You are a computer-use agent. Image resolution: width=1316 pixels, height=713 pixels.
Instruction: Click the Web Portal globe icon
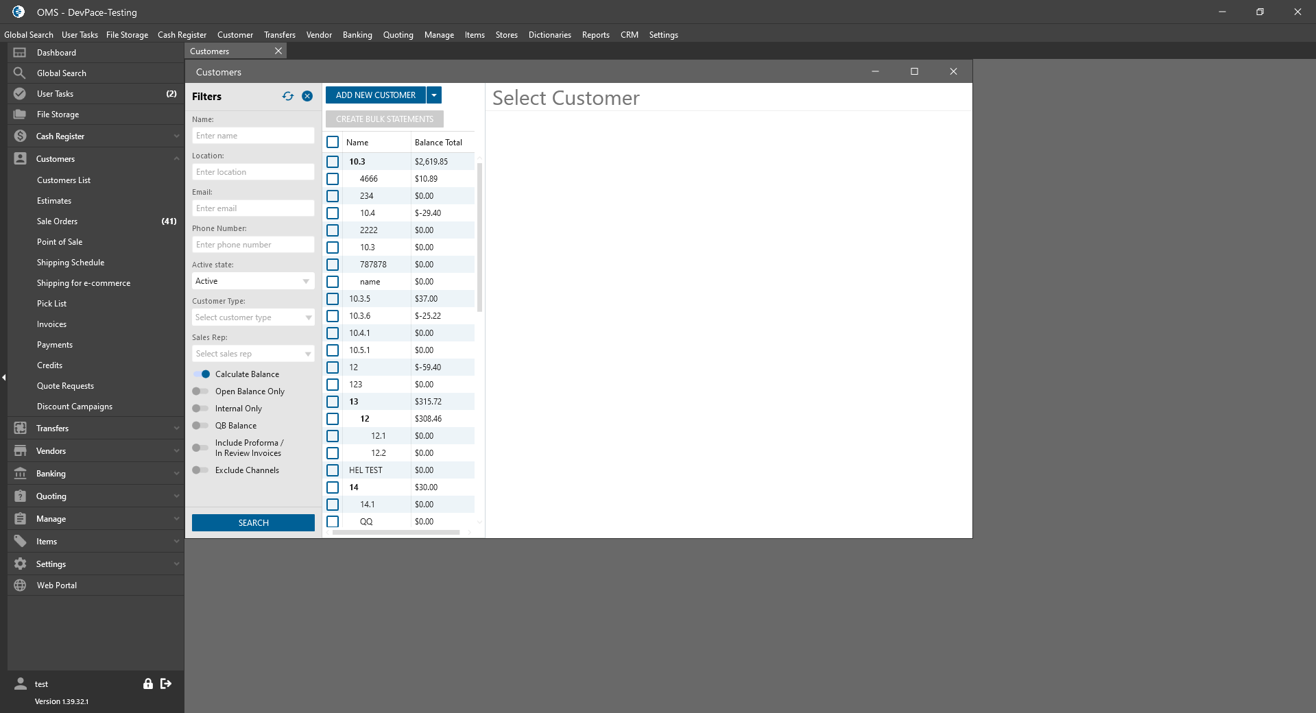coord(20,585)
